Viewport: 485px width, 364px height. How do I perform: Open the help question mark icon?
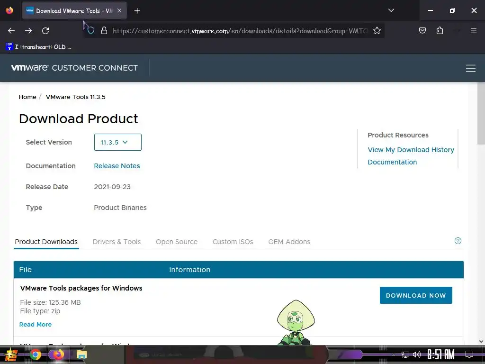tap(458, 241)
